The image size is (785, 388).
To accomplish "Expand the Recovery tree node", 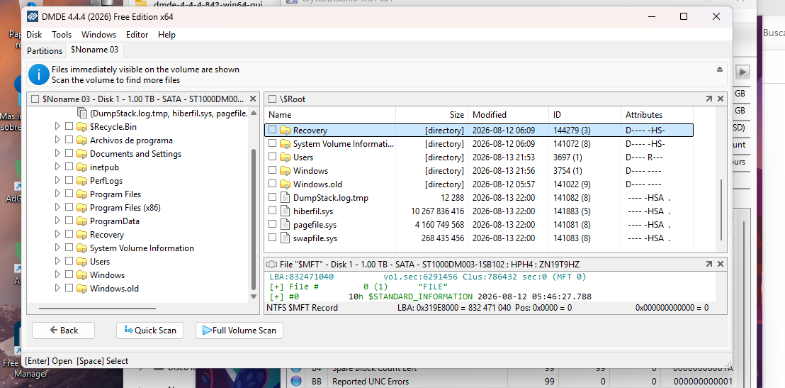I will tap(57, 234).
